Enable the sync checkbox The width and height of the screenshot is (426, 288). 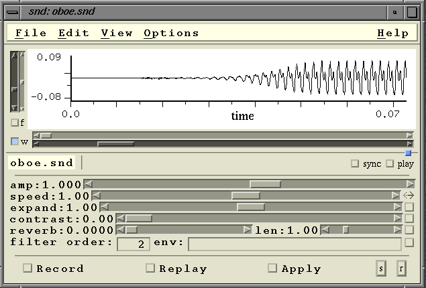click(356, 164)
